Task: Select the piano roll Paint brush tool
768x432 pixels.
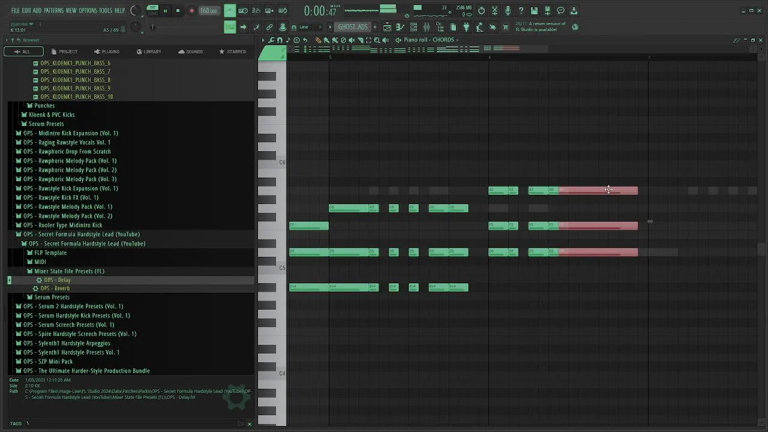Action: tap(326, 40)
